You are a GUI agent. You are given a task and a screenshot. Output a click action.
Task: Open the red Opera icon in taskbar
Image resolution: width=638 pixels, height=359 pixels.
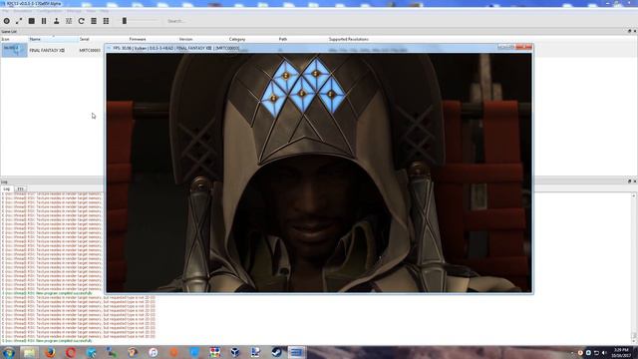pos(71,352)
